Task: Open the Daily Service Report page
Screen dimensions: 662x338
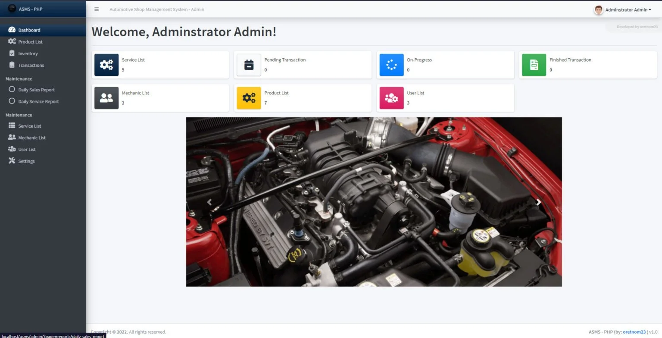Action: pyautogui.click(x=39, y=101)
